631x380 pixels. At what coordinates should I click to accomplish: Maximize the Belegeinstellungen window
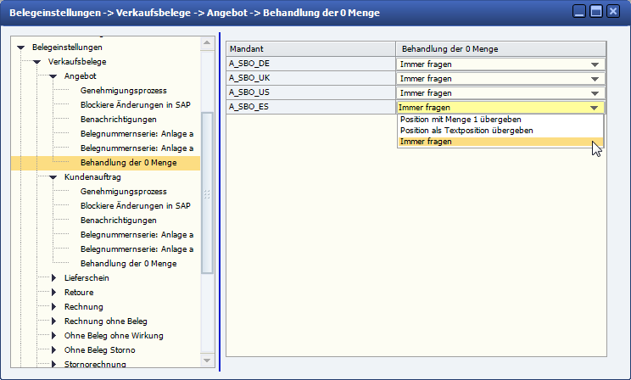click(596, 12)
